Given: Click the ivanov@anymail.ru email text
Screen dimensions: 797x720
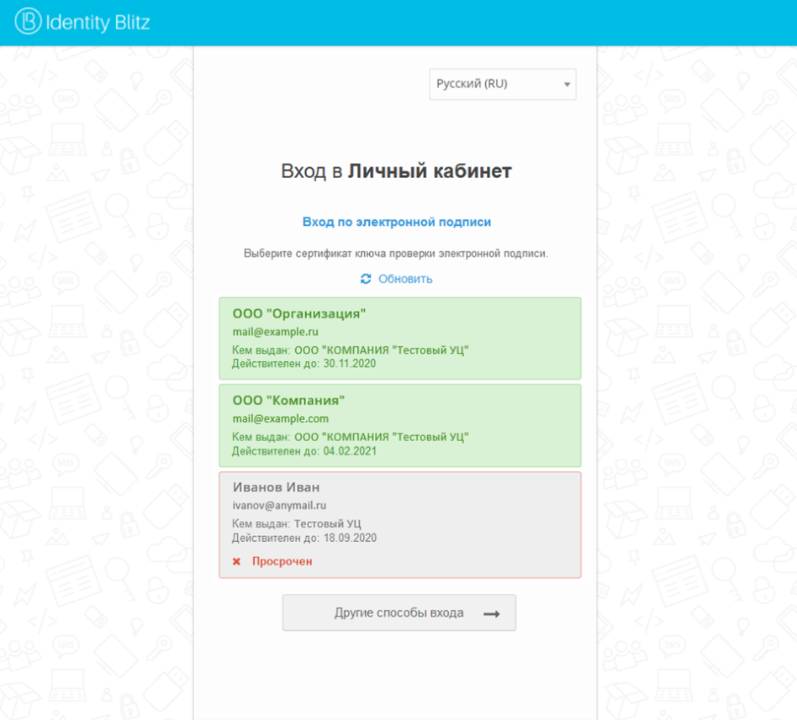Looking at the screenshot, I should point(279,506).
